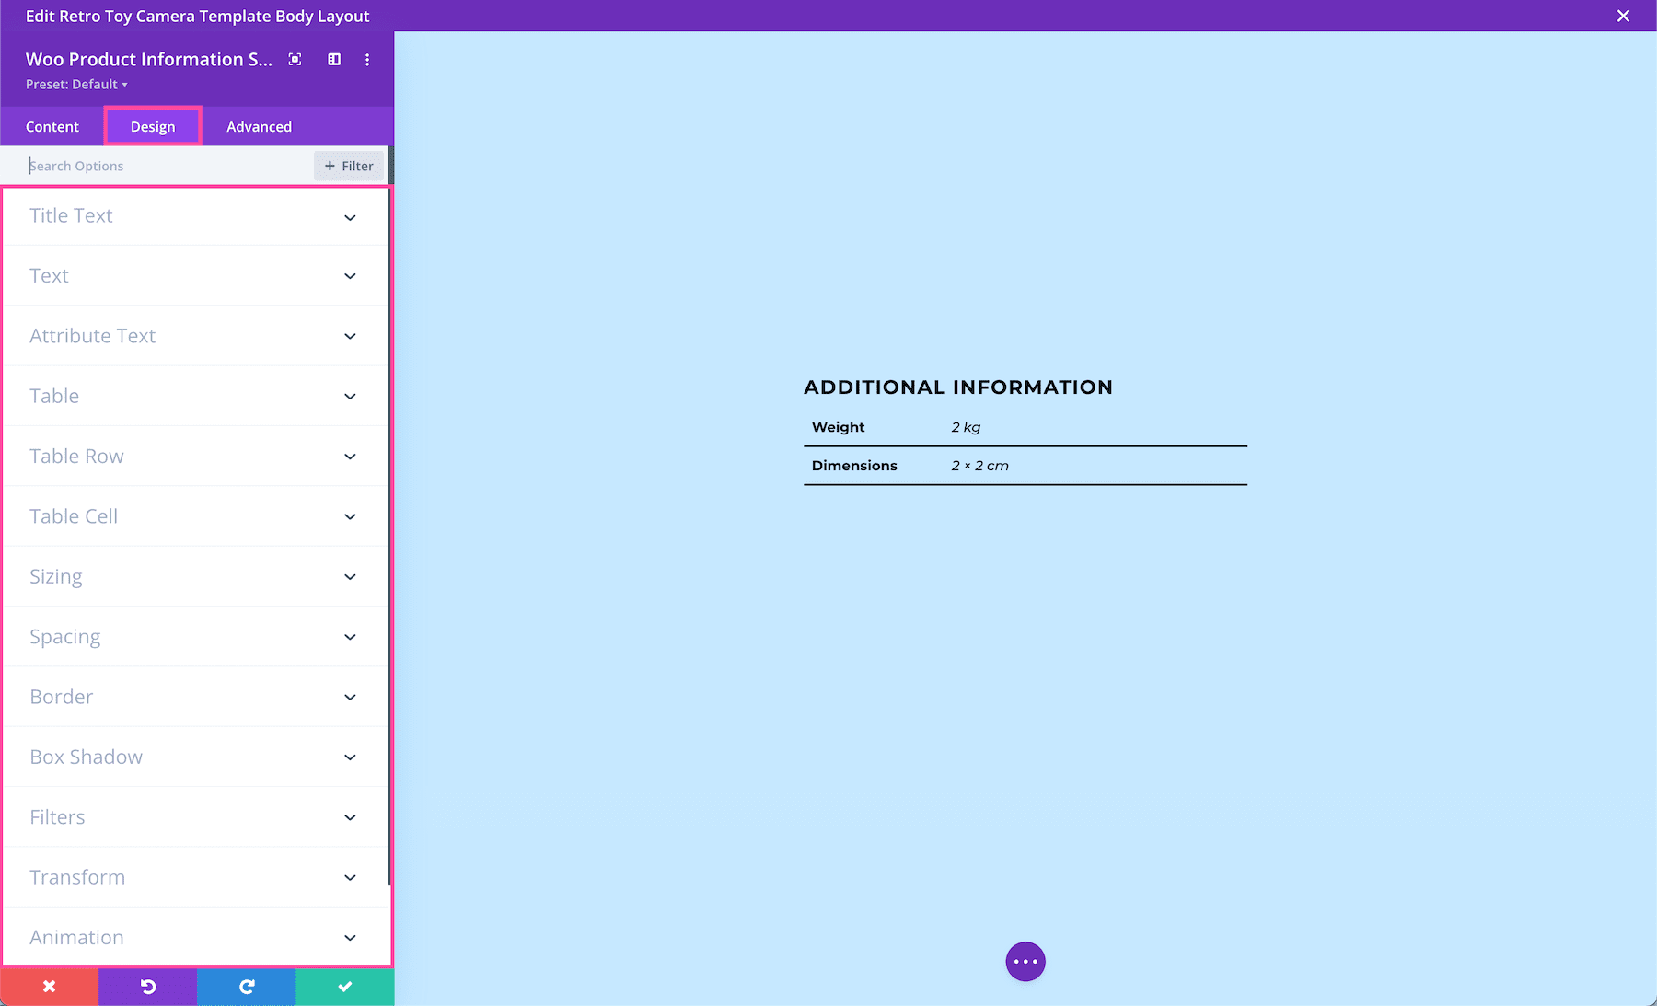This screenshot has height=1006, width=1657.
Task: Expand the Box Shadow settings
Action: 196,757
